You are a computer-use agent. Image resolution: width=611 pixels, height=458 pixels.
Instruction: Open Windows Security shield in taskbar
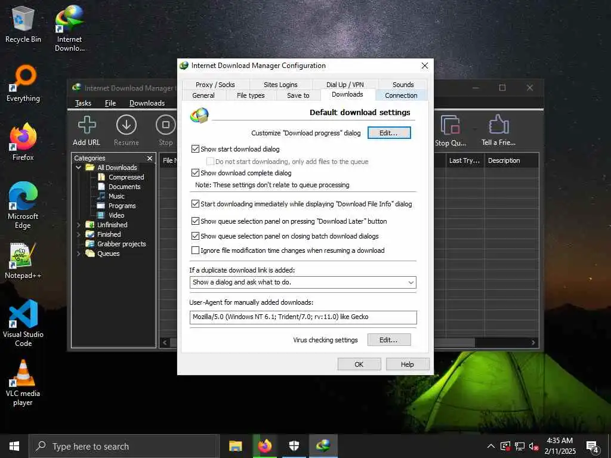coord(294,446)
